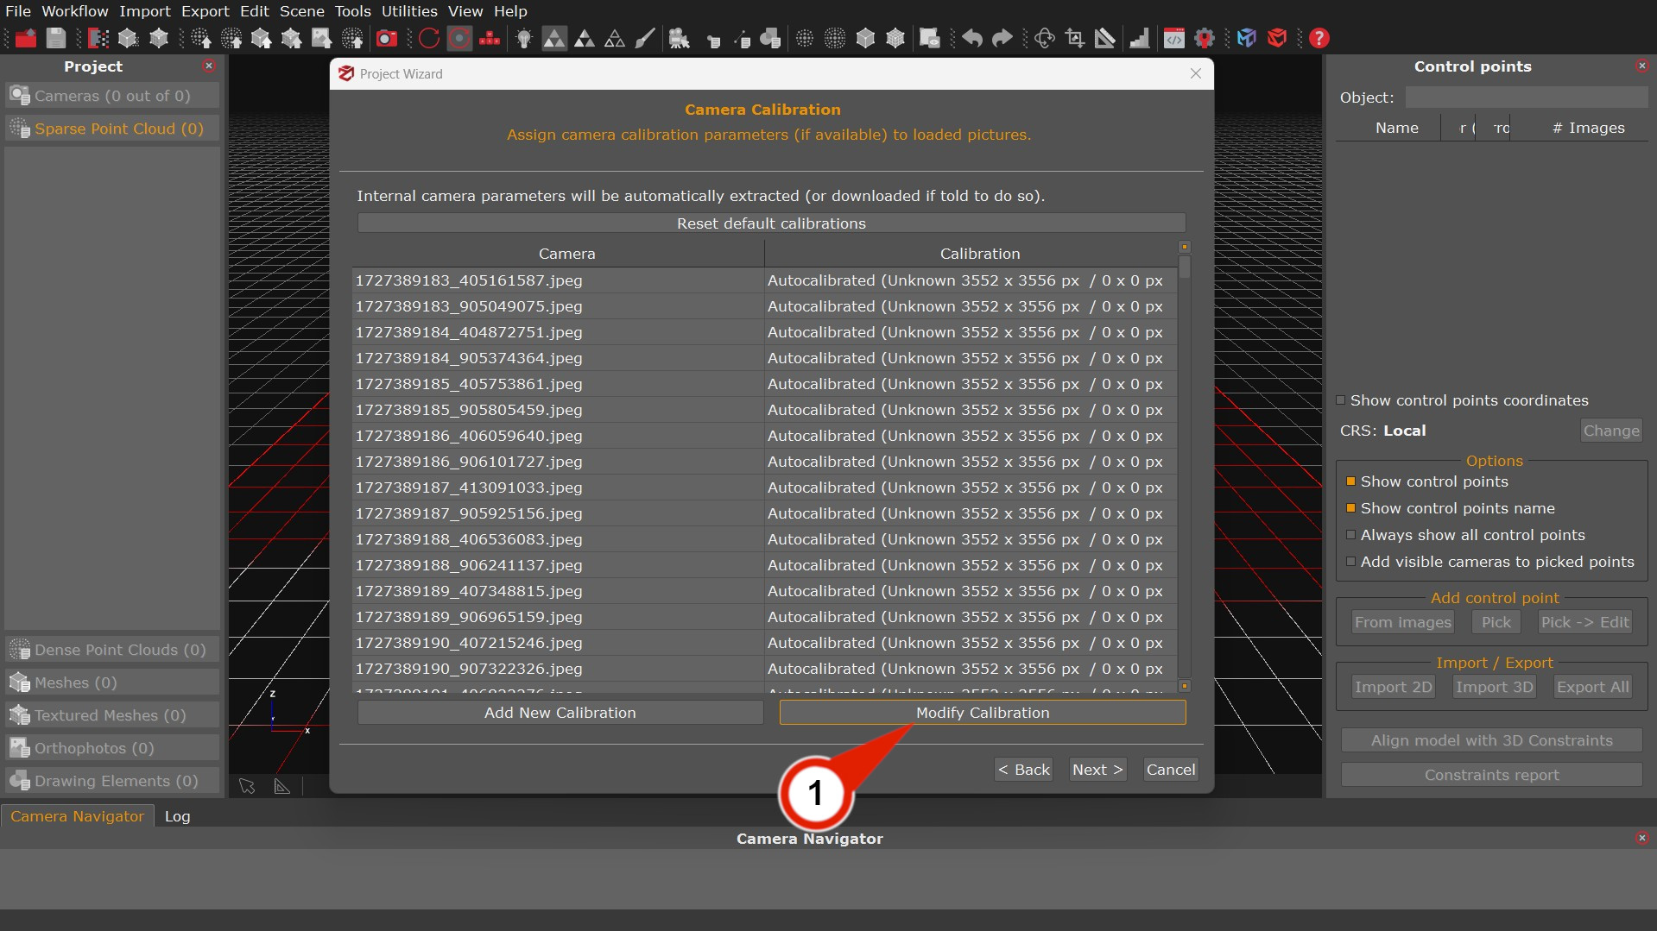Viewport: 1657px width, 931px height.
Task: Click the save project floppy disk icon
Action: coord(56,38)
